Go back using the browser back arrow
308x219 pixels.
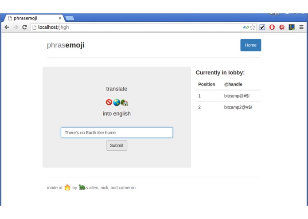7,27
